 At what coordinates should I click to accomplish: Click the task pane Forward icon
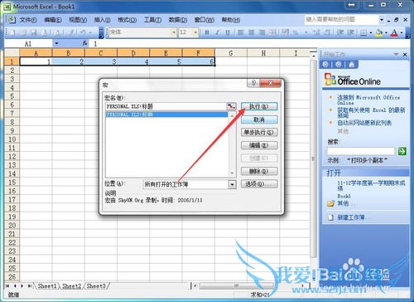(x=339, y=65)
